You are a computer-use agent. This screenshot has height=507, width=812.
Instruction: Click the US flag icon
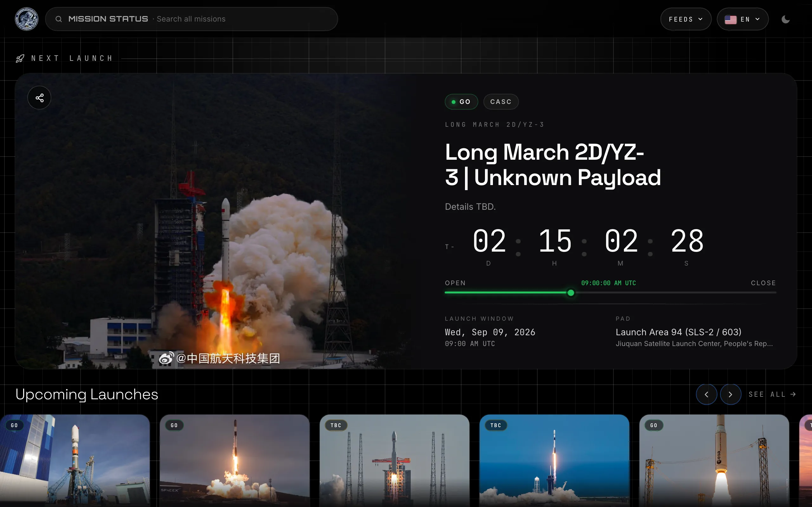pyautogui.click(x=730, y=19)
